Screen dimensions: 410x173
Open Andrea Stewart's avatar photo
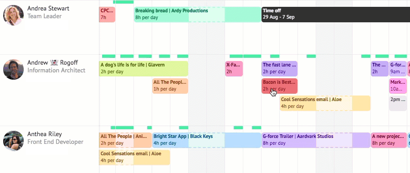[x=13, y=15]
